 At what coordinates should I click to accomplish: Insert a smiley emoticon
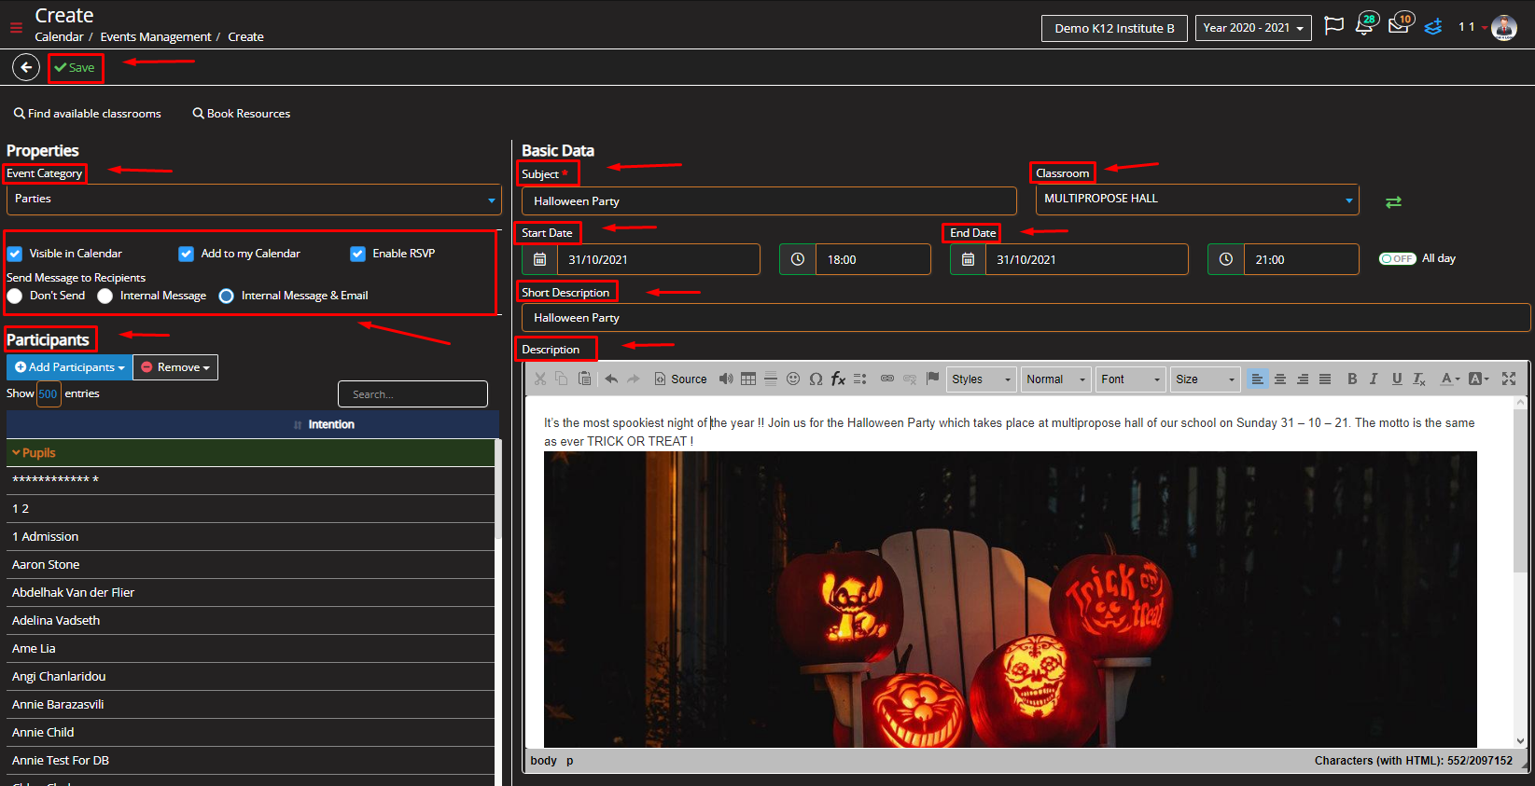tap(793, 379)
